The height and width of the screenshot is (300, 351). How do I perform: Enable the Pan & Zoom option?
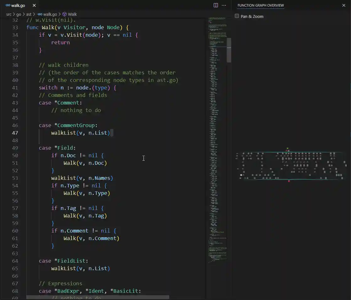pyautogui.click(x=237, y=16)
